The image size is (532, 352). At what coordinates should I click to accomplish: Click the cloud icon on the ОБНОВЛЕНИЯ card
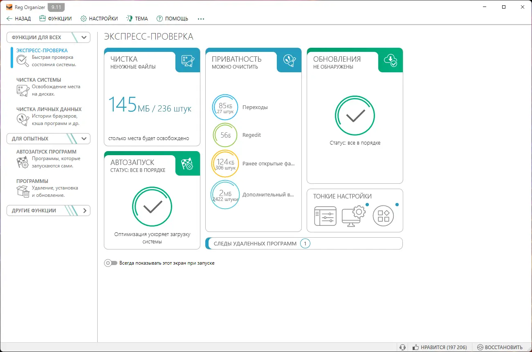click(390, 60)
